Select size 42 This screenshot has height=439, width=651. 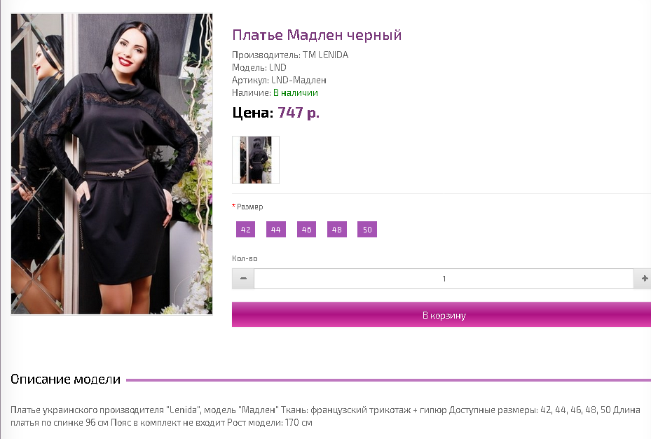[245, 230]
